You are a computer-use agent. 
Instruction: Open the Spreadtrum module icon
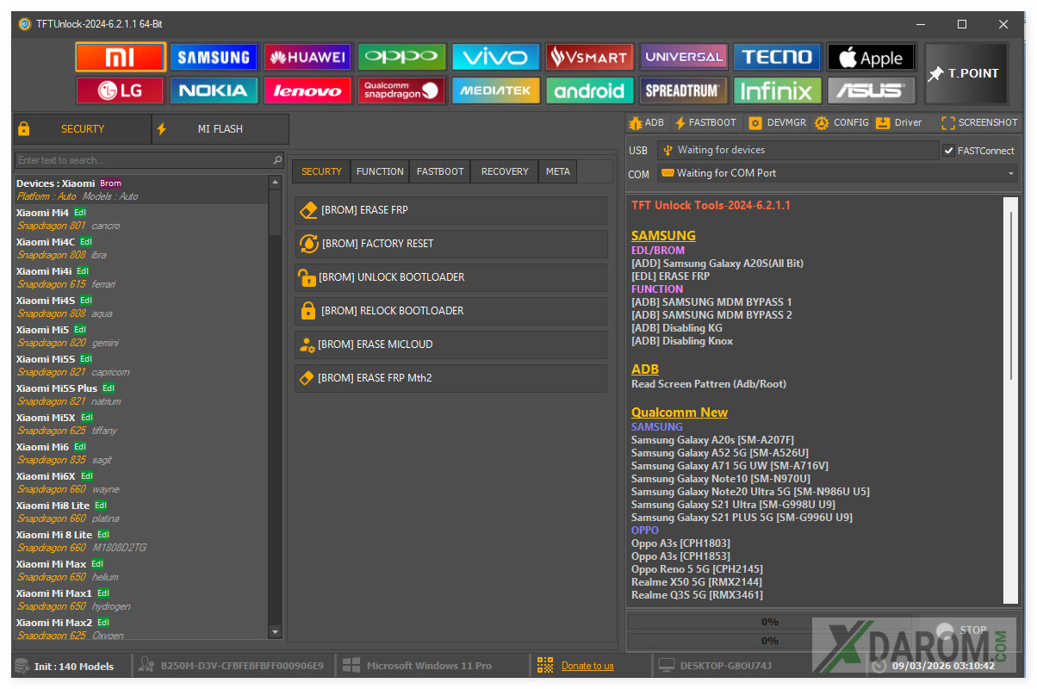click(684, 90)
